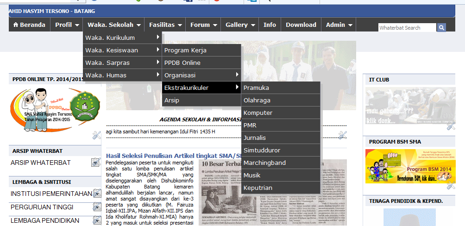The width and height of the screenshot is (465, 226).
Task: Click the wrench edit icon under IT Club image
Action: pos(451,126)
